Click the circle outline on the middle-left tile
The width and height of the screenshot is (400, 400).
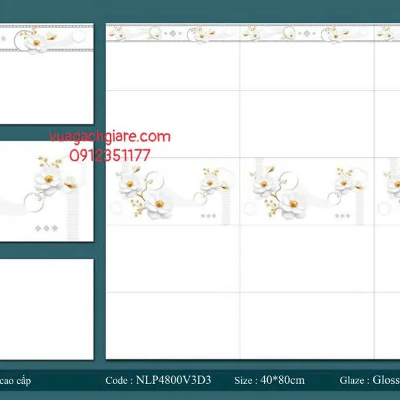pyautogui.click(x=31, y=199)
